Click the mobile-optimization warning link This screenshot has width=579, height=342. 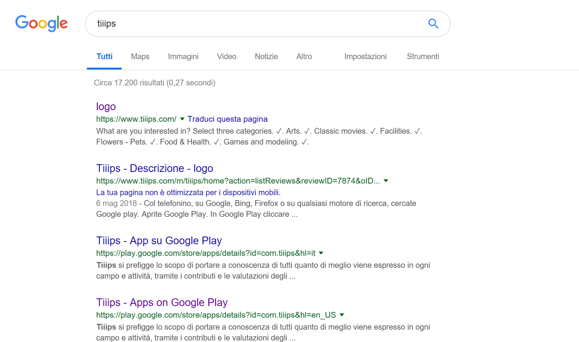pyautogui.click(x=188, y=192)
